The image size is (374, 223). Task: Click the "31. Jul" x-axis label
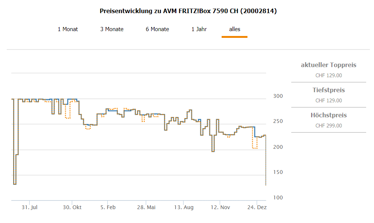[30, 207]
